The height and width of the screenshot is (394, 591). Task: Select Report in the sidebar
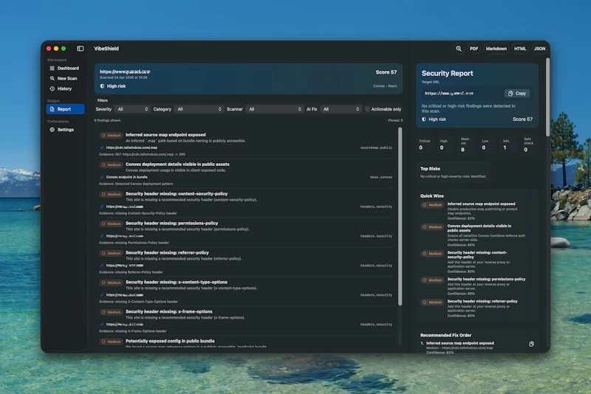(65, 109)
